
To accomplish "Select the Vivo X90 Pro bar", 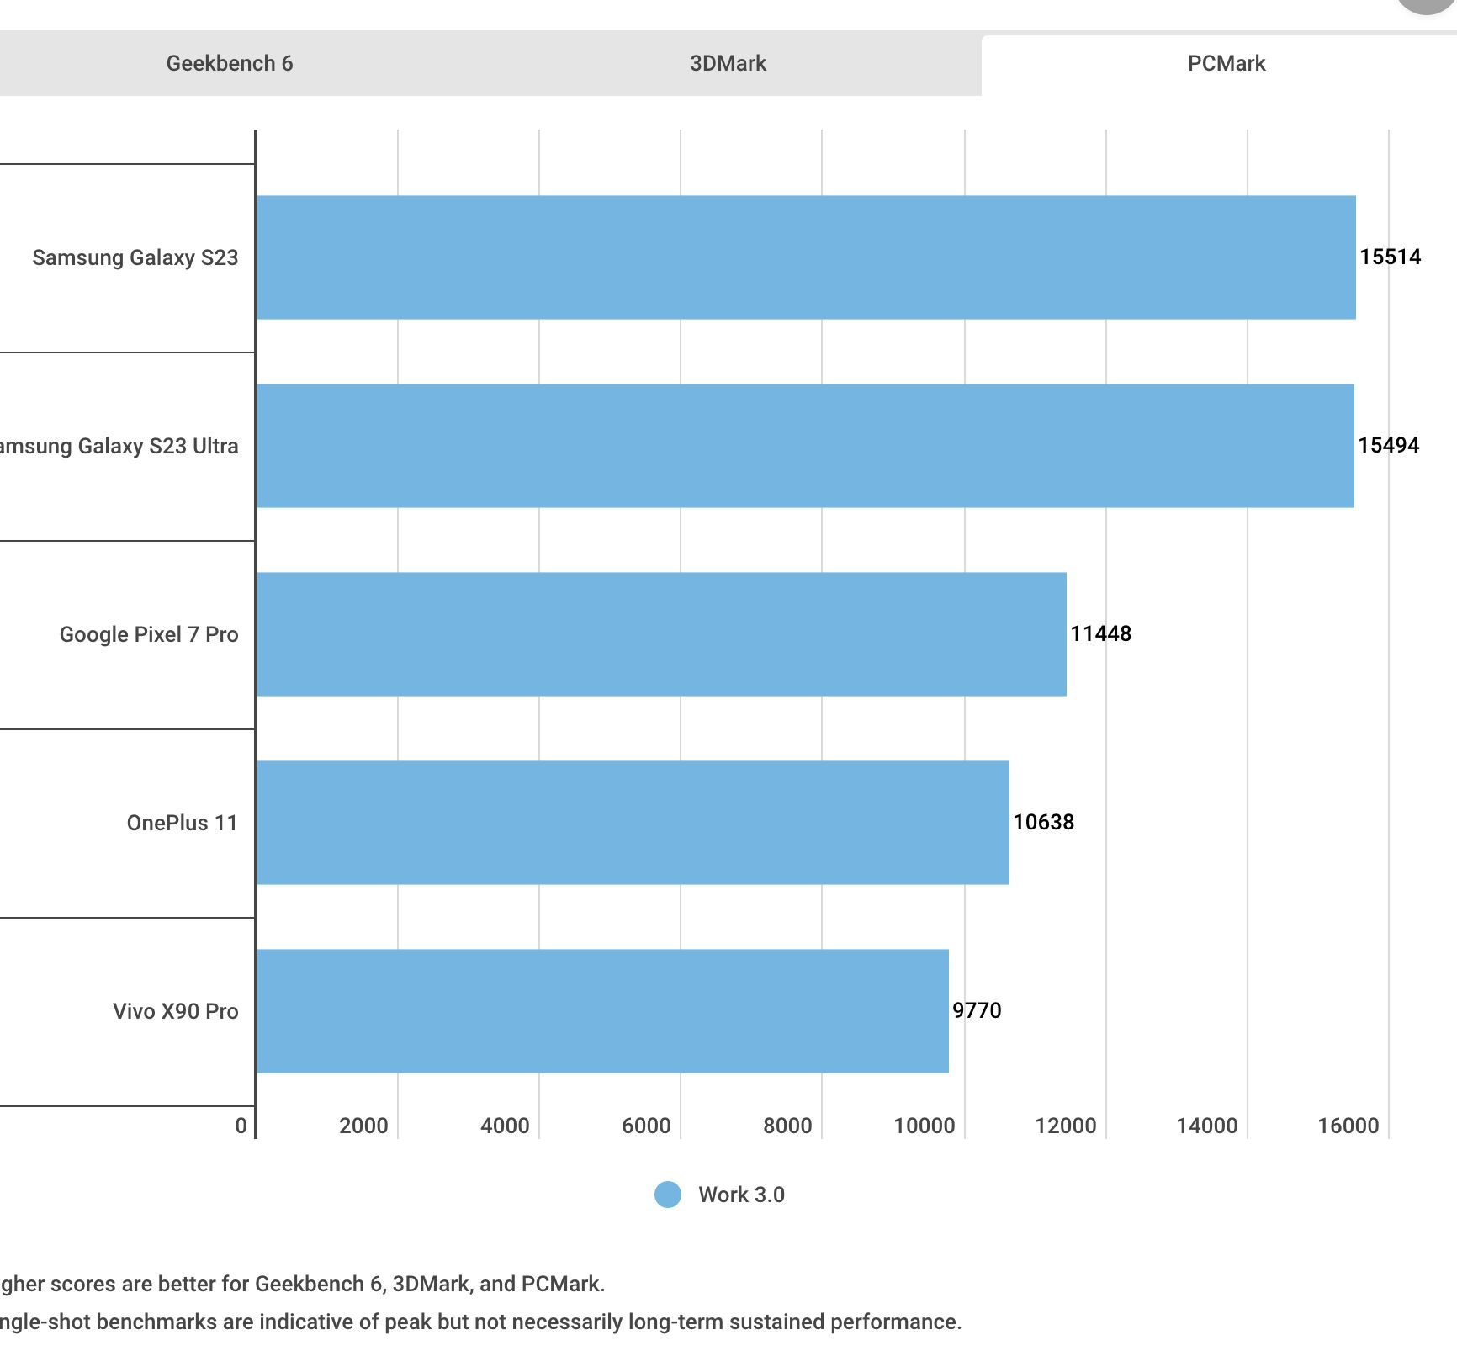I will coord(603,1011).
